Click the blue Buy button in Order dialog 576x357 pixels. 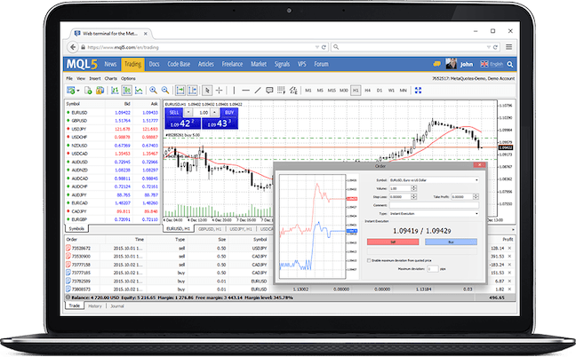point(451,242)
